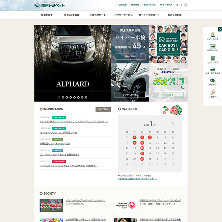Open the 新車を探す menu
222x222 pixels.
tap(47, 15)
